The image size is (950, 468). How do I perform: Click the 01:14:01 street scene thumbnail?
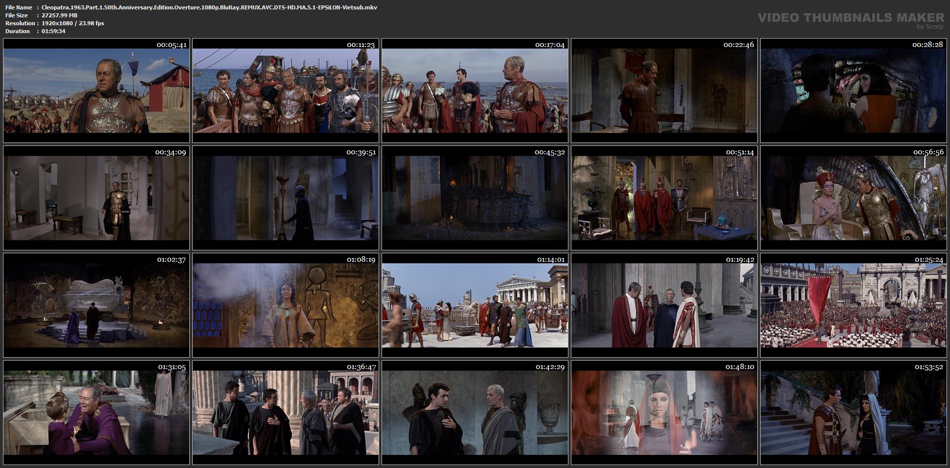(x=475, y=305)
